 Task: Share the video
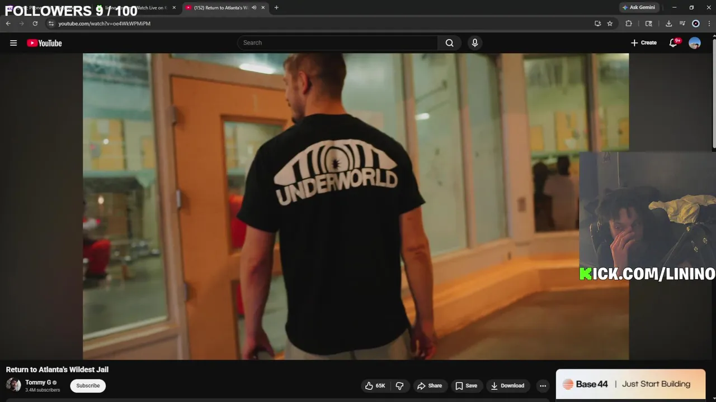tap(430, 386)
